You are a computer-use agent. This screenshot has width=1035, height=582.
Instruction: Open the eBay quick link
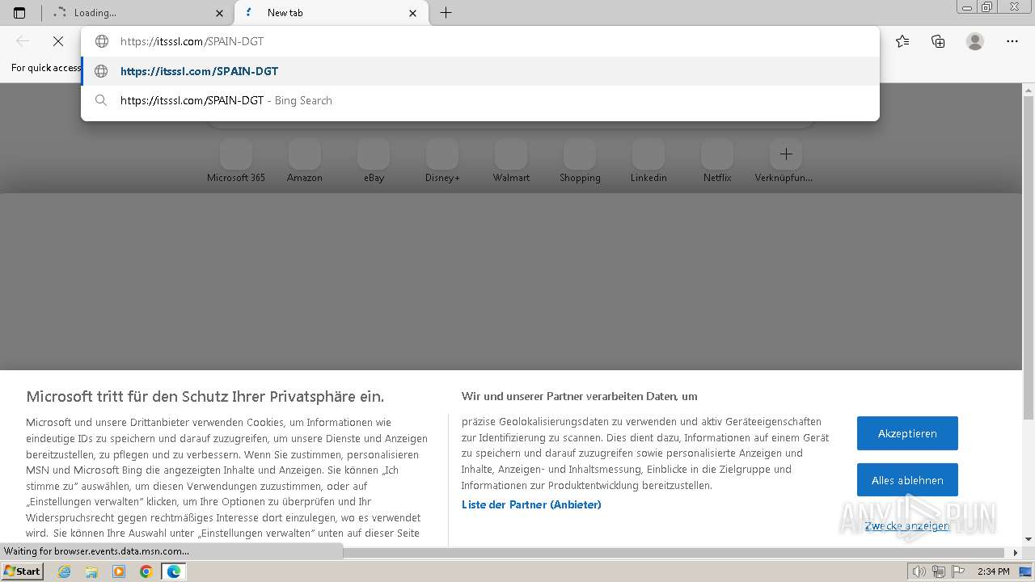374,162
